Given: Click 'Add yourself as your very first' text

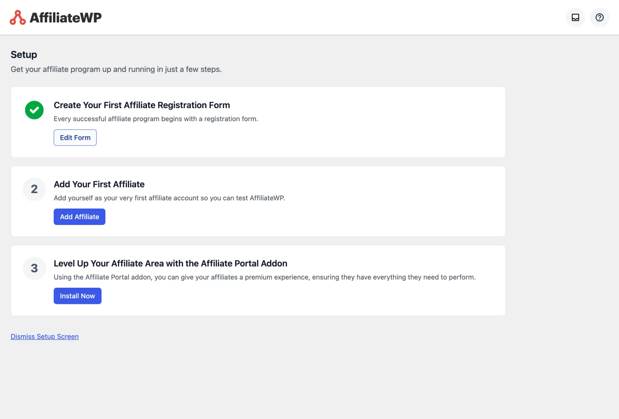Looking at the screenshot, I should point(169,198).
